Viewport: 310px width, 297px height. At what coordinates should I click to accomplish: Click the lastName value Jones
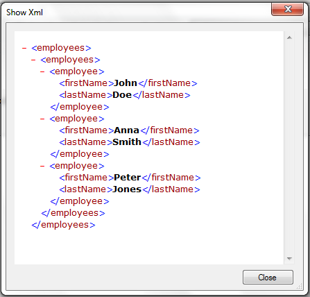click(x=127, y=189)
